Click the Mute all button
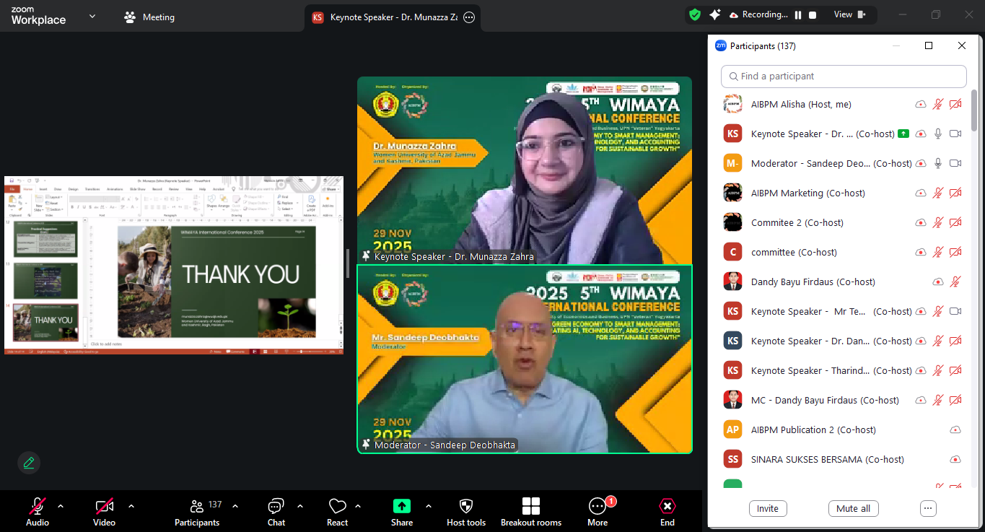 coord(853,508)
